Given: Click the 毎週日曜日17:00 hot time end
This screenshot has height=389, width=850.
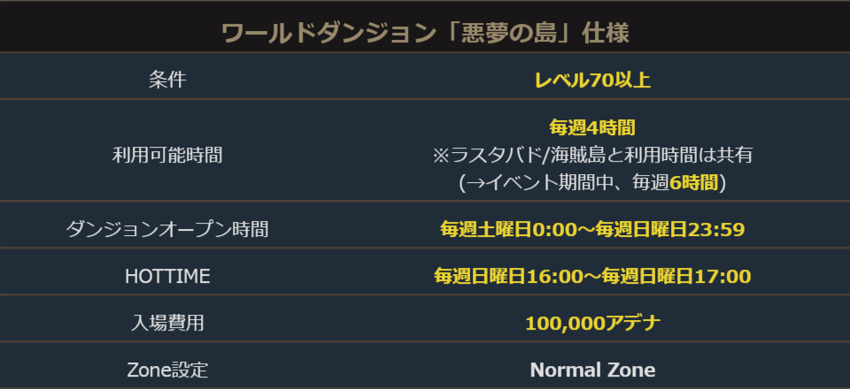Looking at the screenshot, I should coord(676,277).
